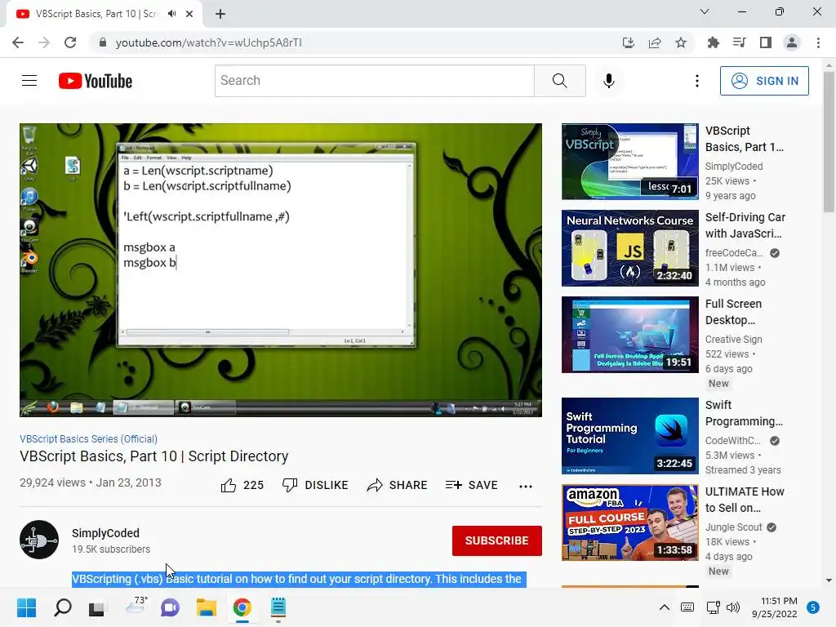The height and width of the screenshot is (627, 836).
Task: Click highlighted video description text
Action: [299, 579]
